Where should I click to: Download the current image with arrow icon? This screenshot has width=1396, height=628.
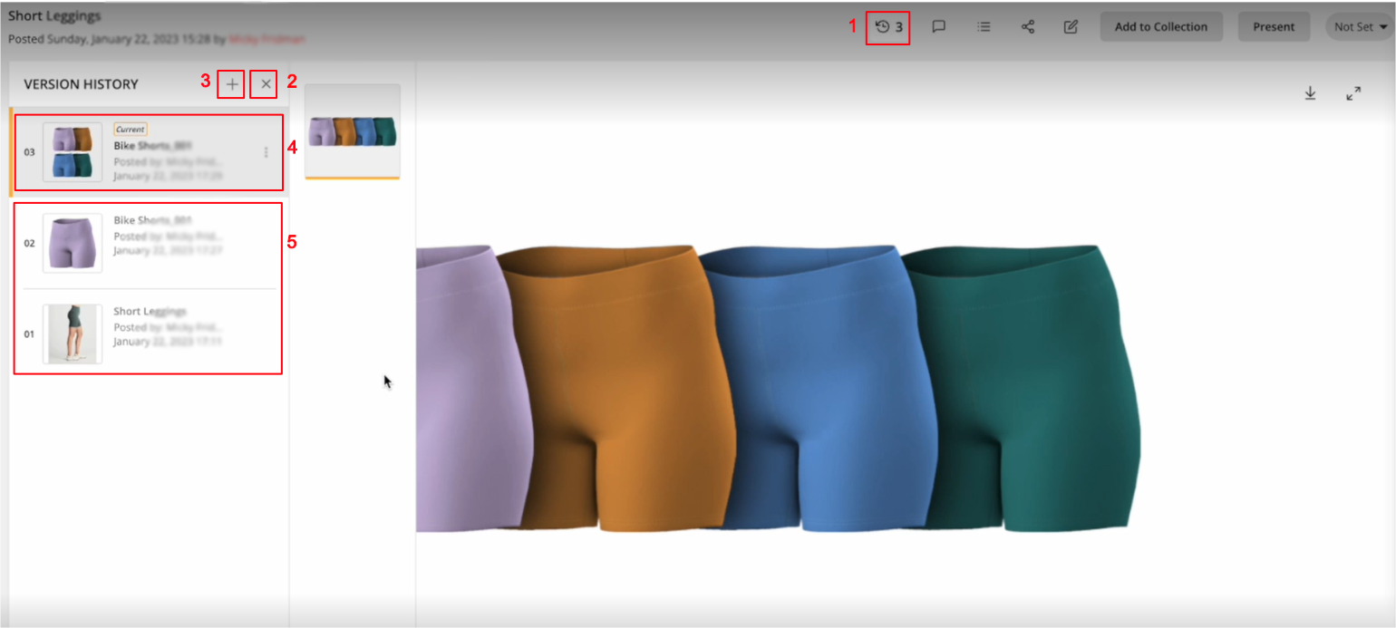[1310, 93]
